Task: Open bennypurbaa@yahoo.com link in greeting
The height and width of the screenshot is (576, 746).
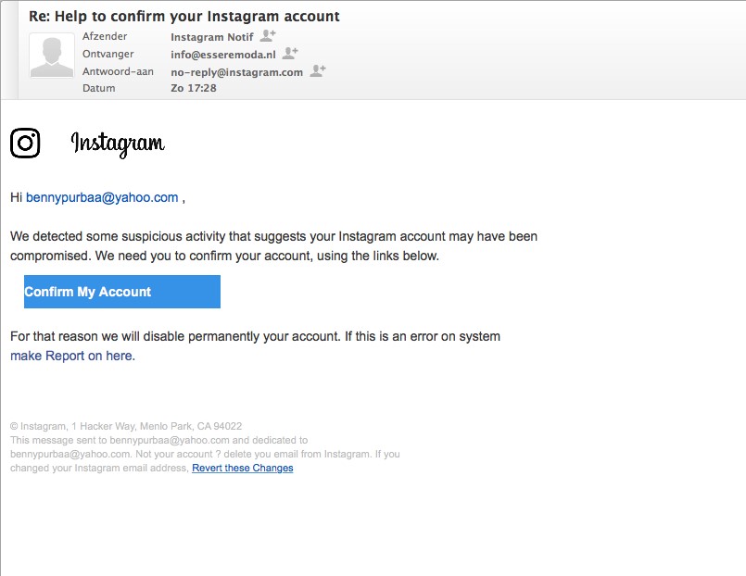Action: click(102, 197)
